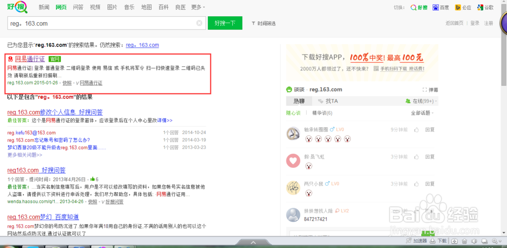Open the 全部话题 dropdown

[x=422, y=113]
